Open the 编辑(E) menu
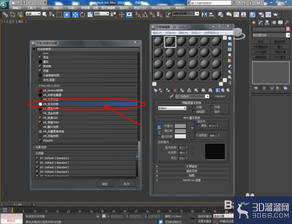Viewport: 292px width, 224px height. coord(17,8)
